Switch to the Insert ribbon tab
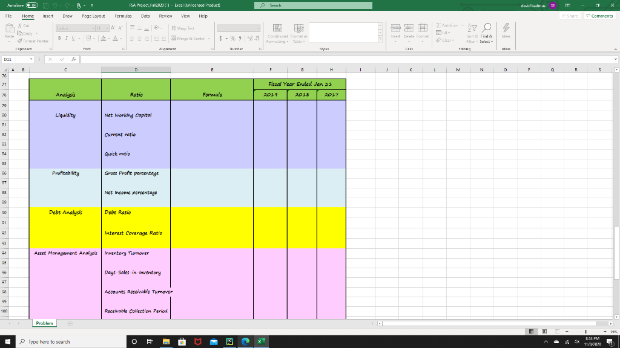Viewport: 620px width, 348px height. [x=48, y=16]
